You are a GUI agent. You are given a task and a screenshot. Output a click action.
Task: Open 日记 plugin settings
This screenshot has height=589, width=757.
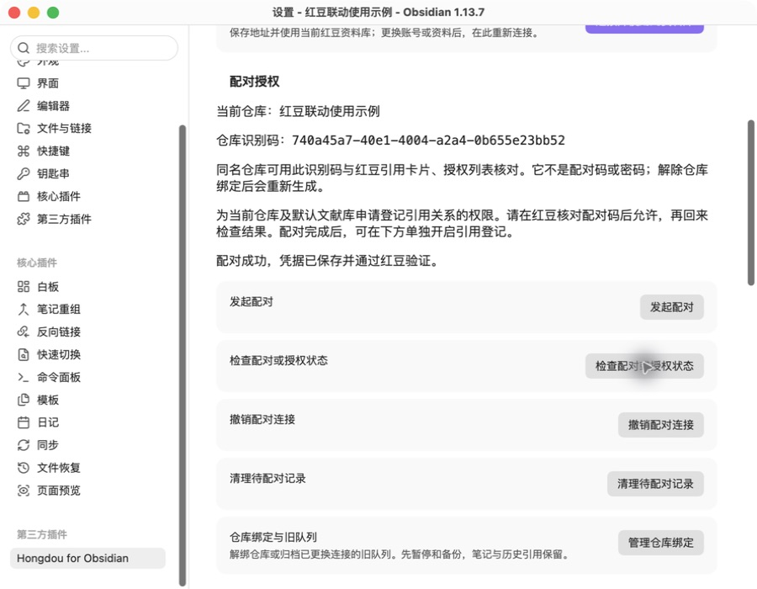(87, 423)
